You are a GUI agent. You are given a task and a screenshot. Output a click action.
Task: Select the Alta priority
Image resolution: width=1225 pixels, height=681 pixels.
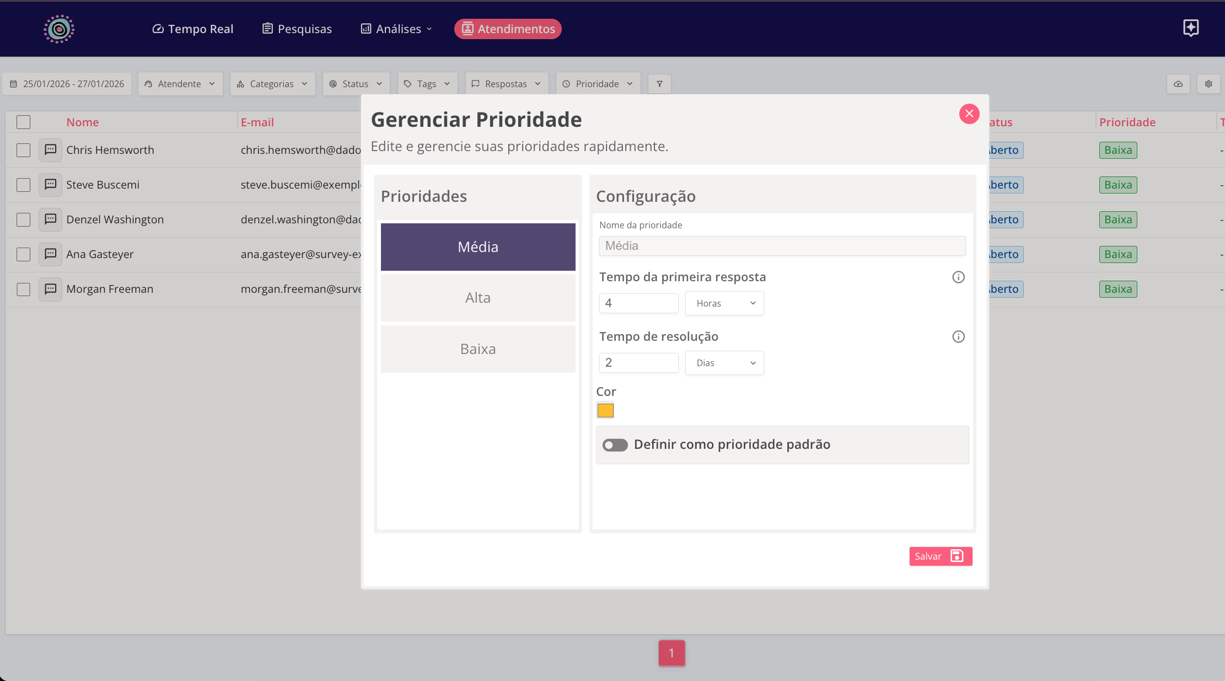478,298
